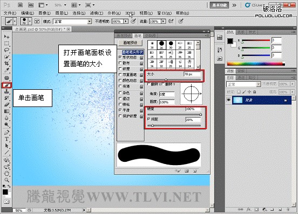Click the 角度 angle input field
This screenshot has width=298, height=214.
[x=167, y=94]
